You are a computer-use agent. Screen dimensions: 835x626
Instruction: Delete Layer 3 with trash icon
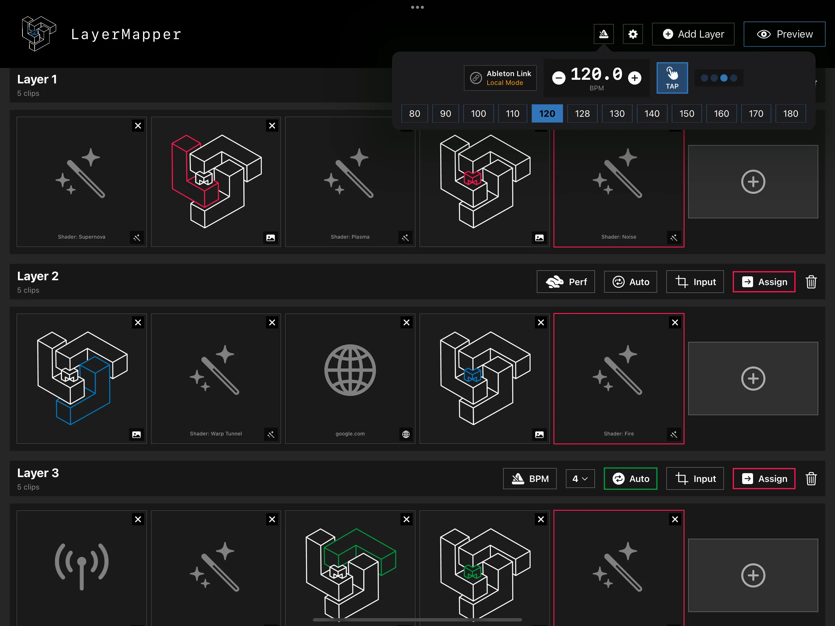(811, 479)
